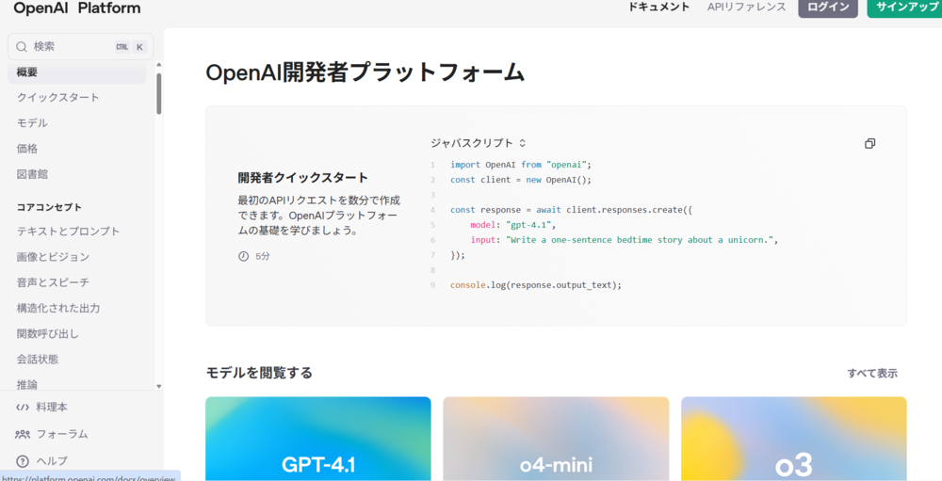Screen dimensions: 942x481
Task: Click the 開発者クイックスタート heading
Action: point(302,178)
